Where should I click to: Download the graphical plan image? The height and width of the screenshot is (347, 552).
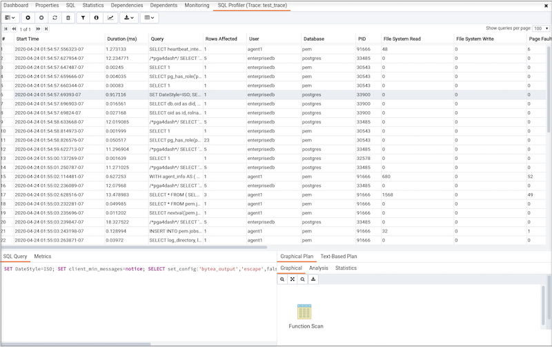[x=313, y=279]
